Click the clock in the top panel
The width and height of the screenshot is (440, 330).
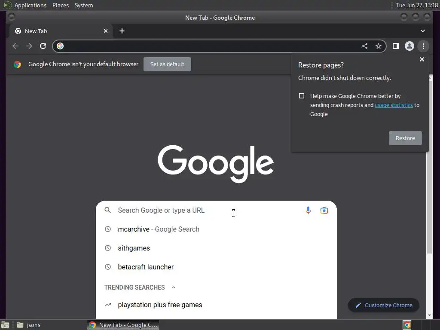click(x=416, y=5)
